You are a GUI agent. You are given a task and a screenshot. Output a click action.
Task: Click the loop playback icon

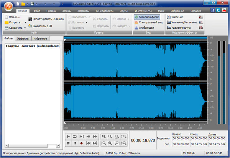[74, 137]
